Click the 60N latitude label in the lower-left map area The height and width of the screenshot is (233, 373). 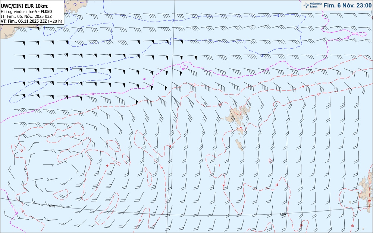[51, 206]
